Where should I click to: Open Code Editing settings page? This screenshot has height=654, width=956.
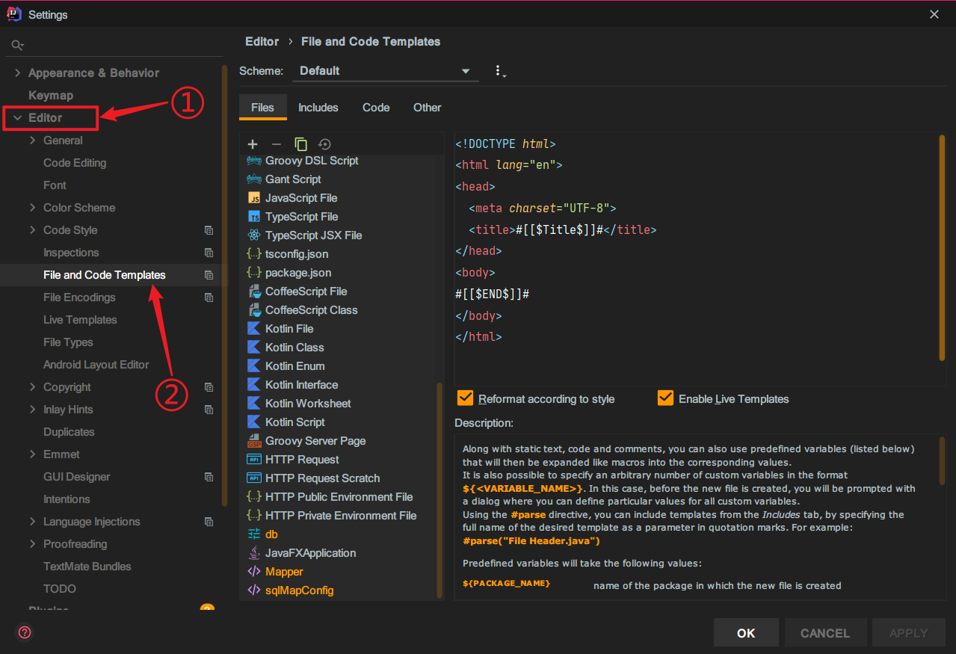pyautogui.click(x=75, y=163)
